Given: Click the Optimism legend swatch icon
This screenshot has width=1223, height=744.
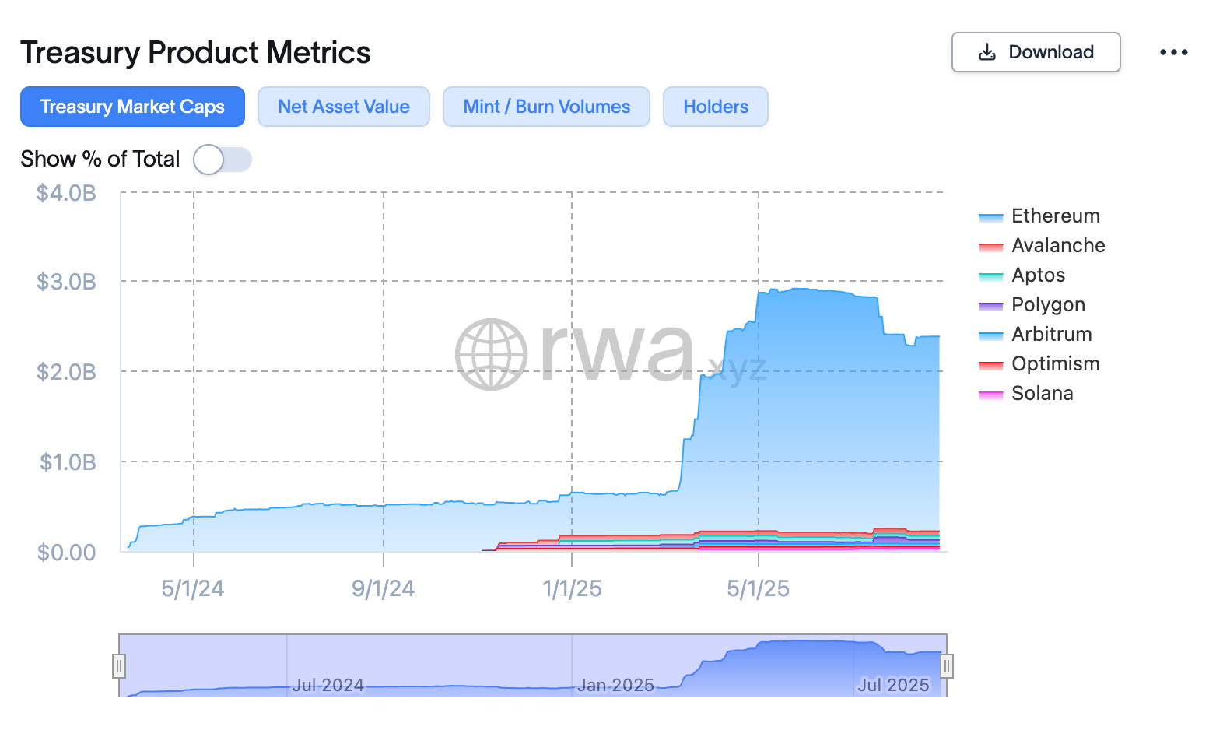Looking at the screenshot, I should click(x=990, y=365).
